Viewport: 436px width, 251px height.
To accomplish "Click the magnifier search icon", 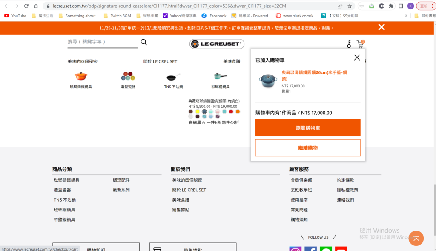I will coord(144,42).
